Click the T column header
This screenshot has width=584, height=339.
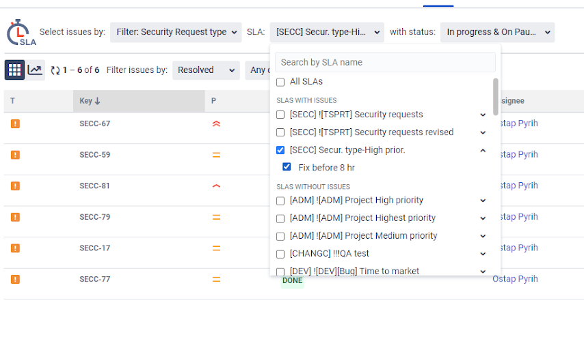pyautogui.click(x=38, y=101)
